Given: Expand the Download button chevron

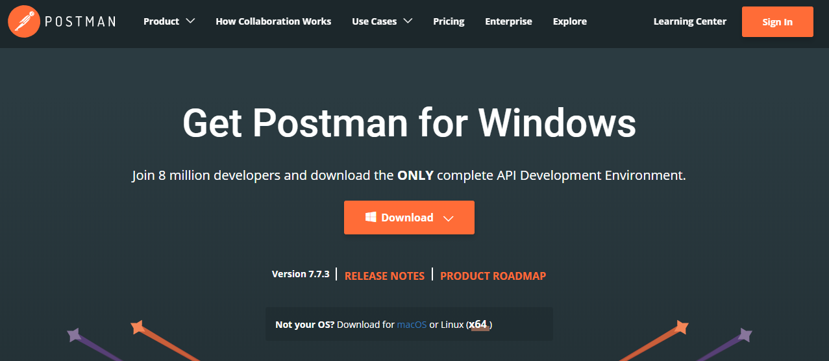Looking at the screenshot, I should (x=448, y=218).
